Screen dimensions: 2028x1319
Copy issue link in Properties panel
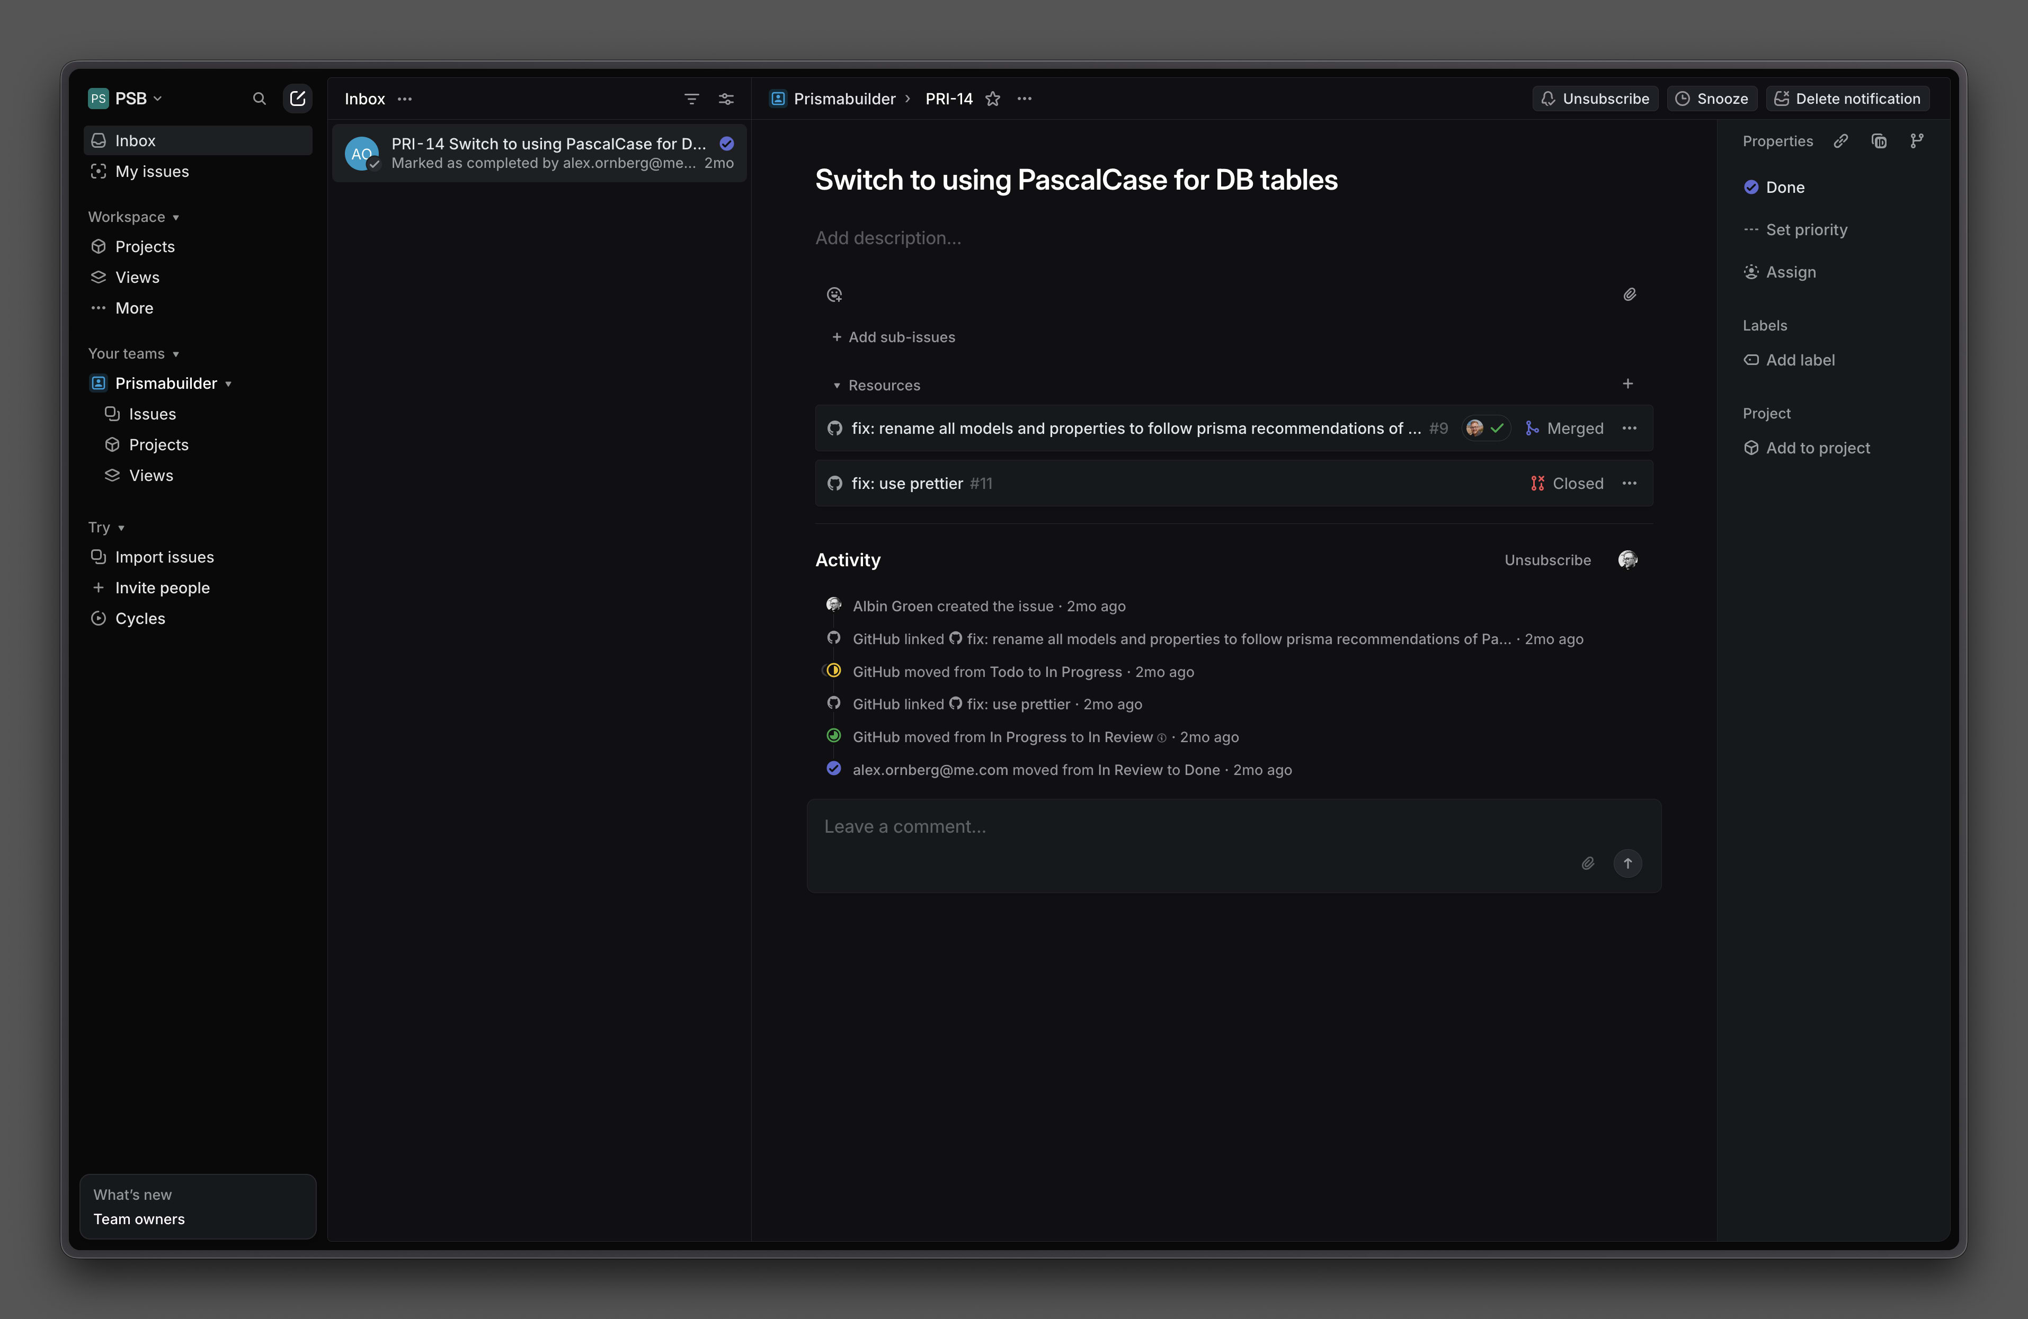coord(1840,141)
